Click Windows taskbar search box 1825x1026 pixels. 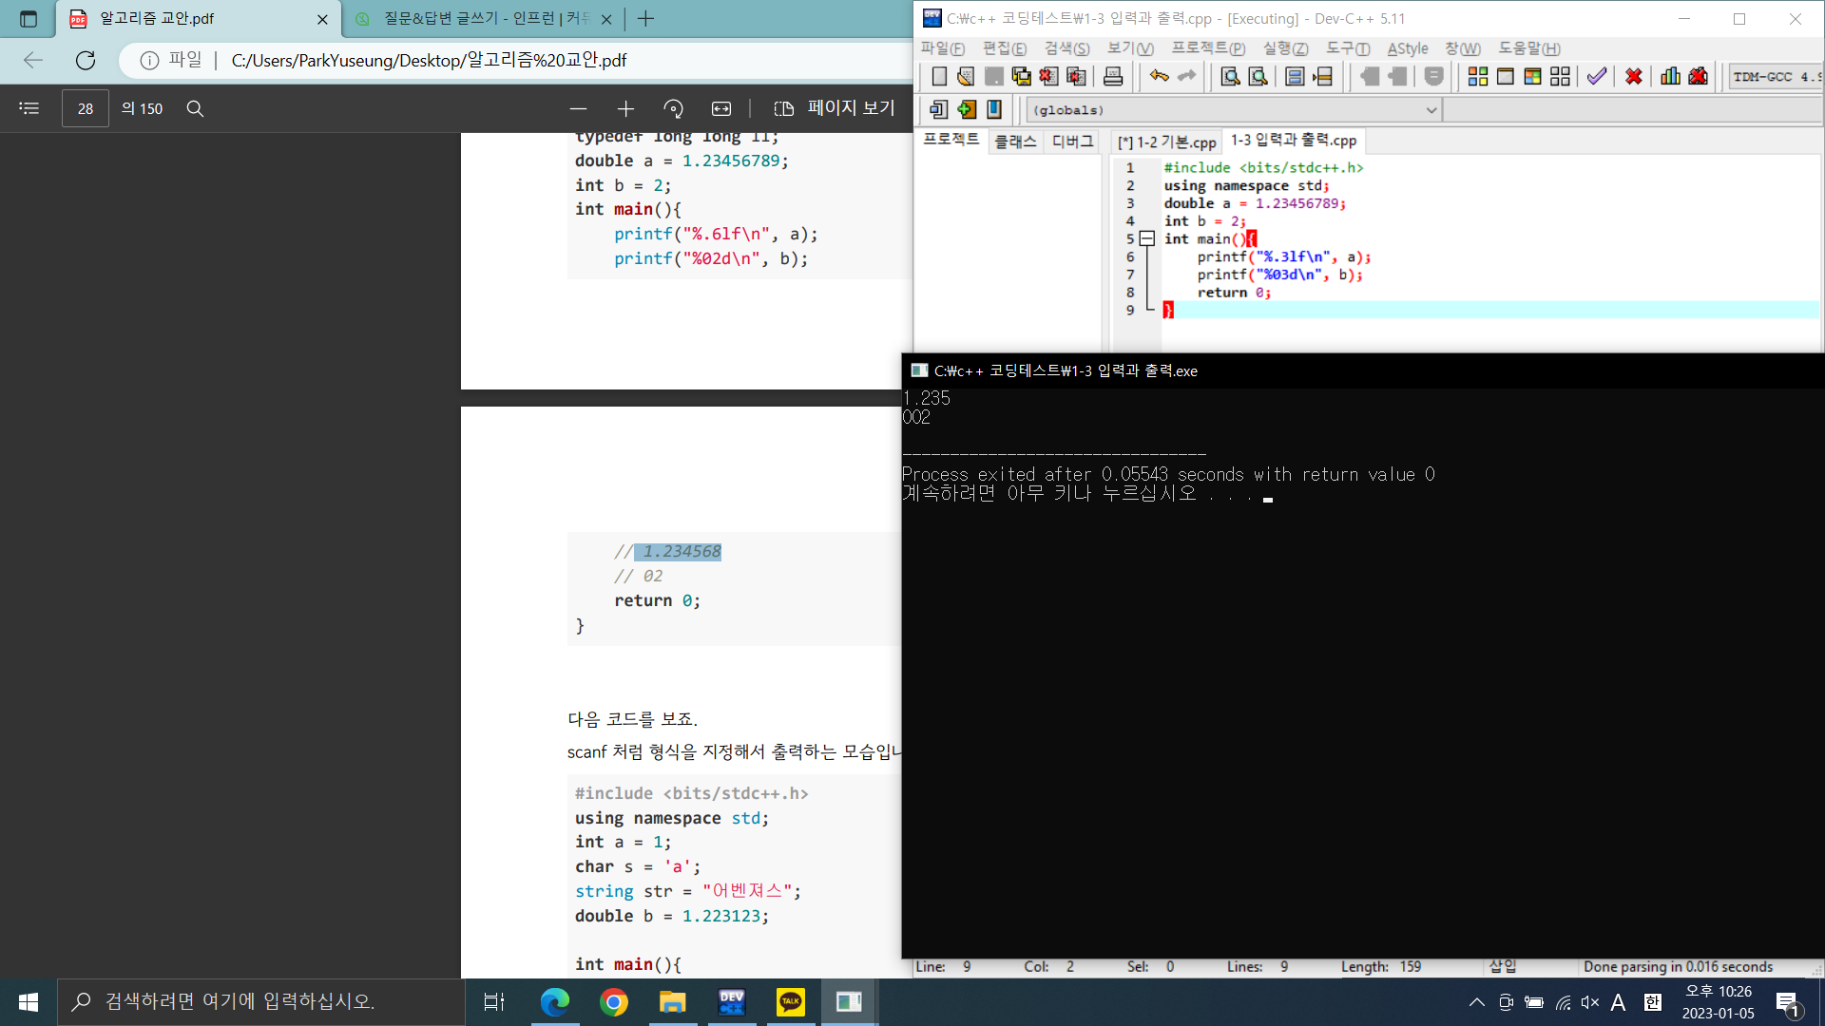[261, 1001]
